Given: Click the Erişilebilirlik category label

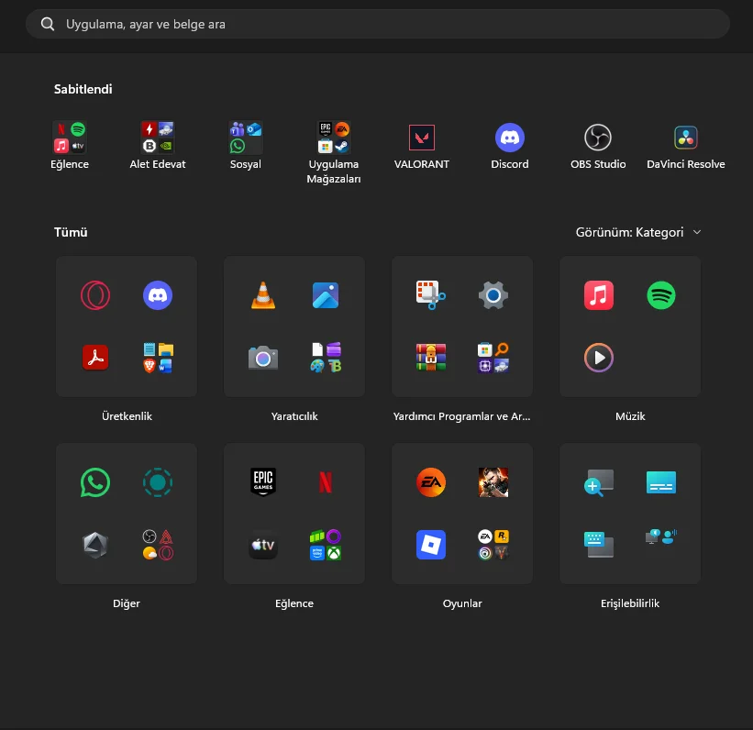Looking at the screenshot, I should (630, 603).
